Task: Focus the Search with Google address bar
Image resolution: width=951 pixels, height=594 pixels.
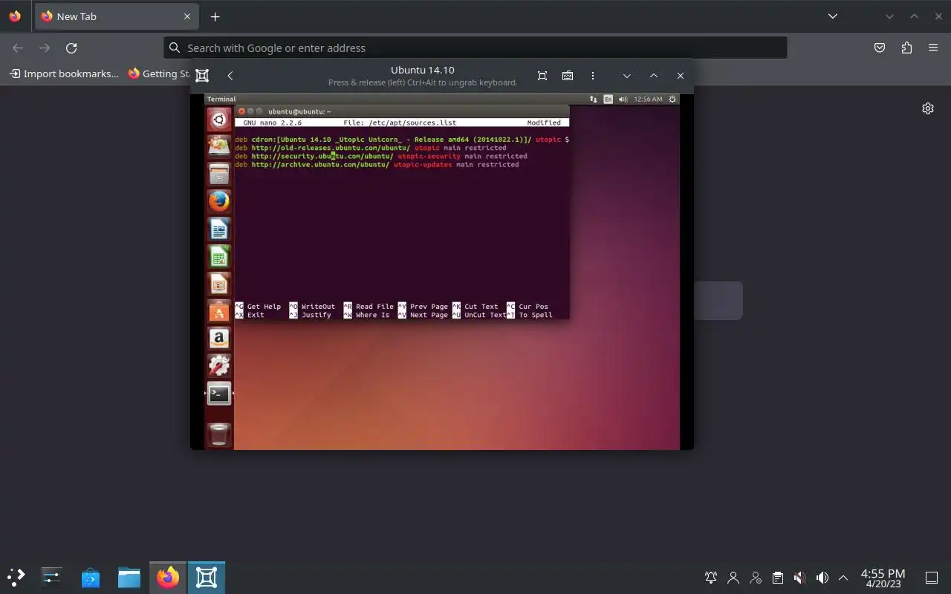Action: (475, 48)
